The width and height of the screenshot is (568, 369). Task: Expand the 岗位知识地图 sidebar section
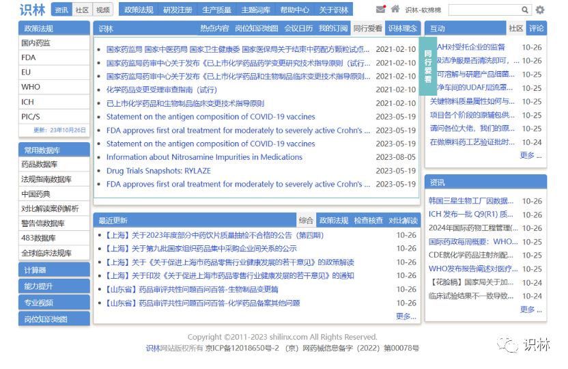click(54, 319)
